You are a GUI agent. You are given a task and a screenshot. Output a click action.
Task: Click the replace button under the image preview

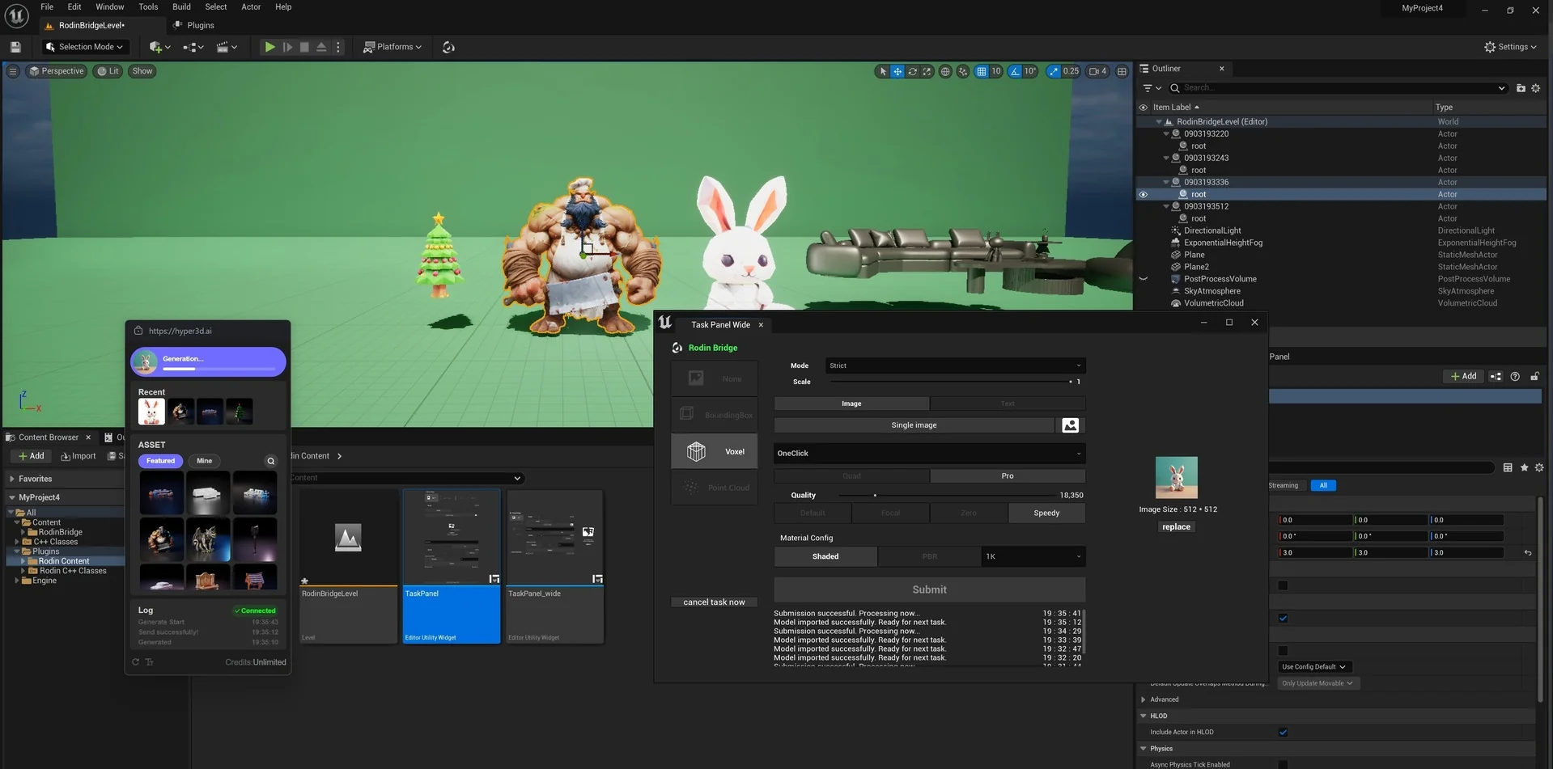[1176, 526]
